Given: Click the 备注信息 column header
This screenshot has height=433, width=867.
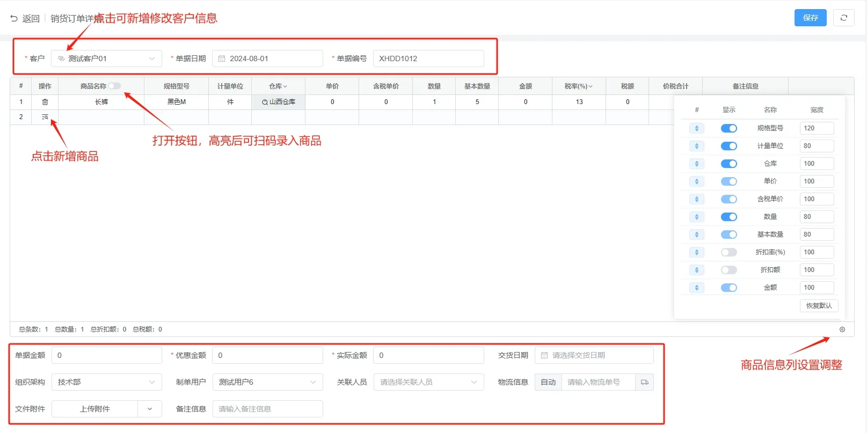Looking at the screenshot, I should pyautogui.click(x=746, y=86).
